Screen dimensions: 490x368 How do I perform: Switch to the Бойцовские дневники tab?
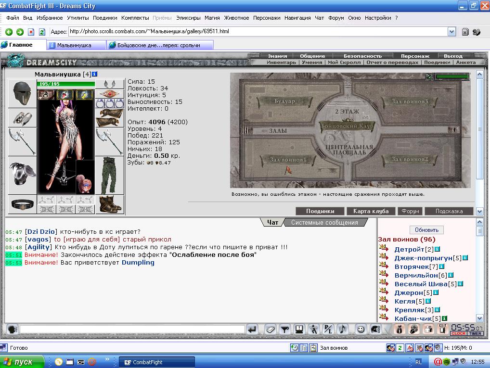160,45
